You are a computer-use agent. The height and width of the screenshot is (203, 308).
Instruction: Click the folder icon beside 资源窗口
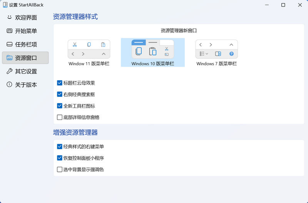[9, 58]
